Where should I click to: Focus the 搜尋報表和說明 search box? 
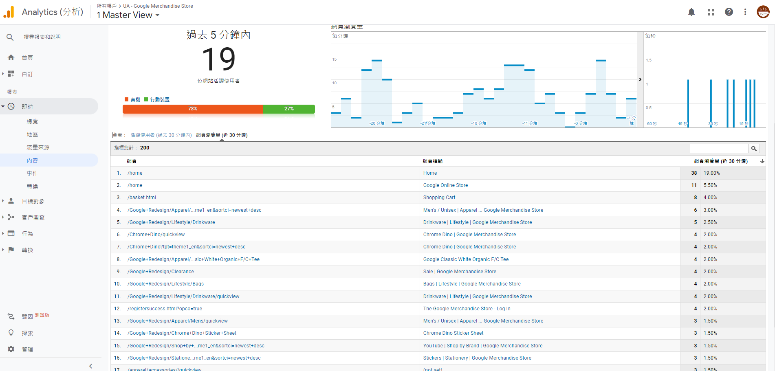42,37
